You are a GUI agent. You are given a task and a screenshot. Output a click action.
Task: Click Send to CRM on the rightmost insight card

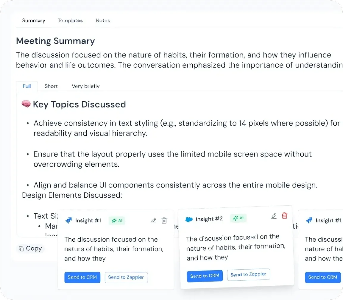point(323,277)
